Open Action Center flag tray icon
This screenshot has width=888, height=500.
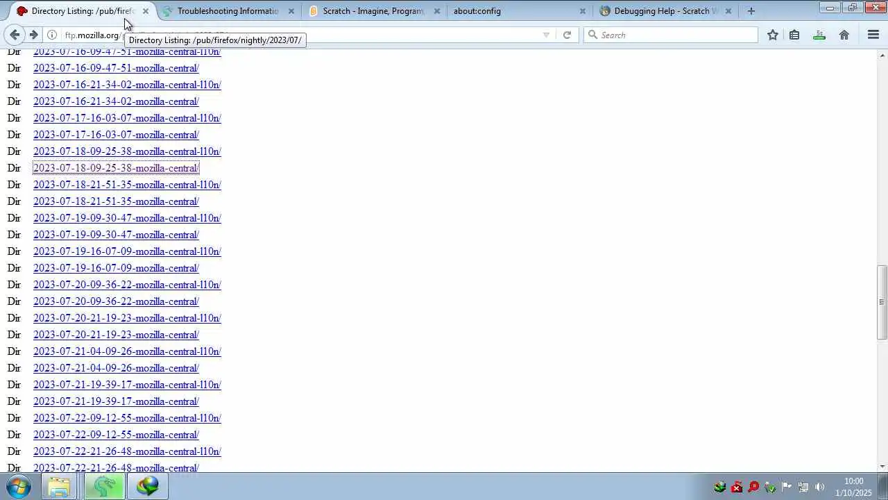tap(786, 487)
